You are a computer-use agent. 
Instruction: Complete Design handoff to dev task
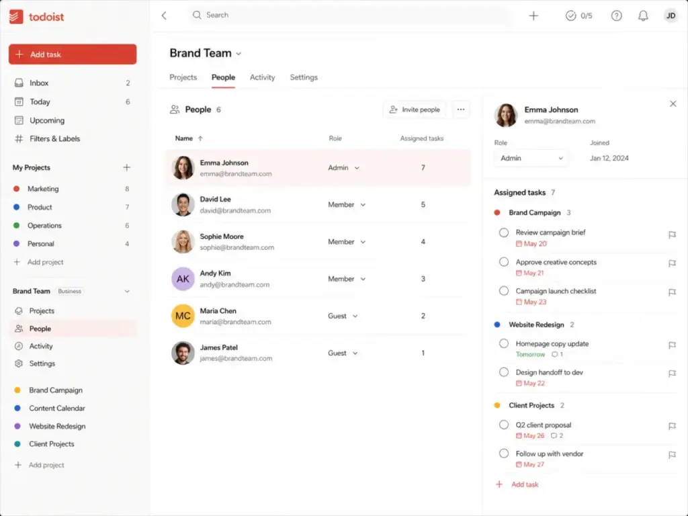(504, 372)
